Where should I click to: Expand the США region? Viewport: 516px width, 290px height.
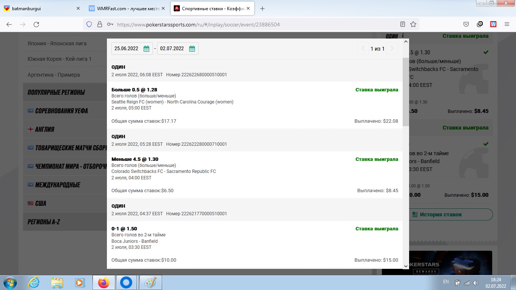click(x=65, y=203)
